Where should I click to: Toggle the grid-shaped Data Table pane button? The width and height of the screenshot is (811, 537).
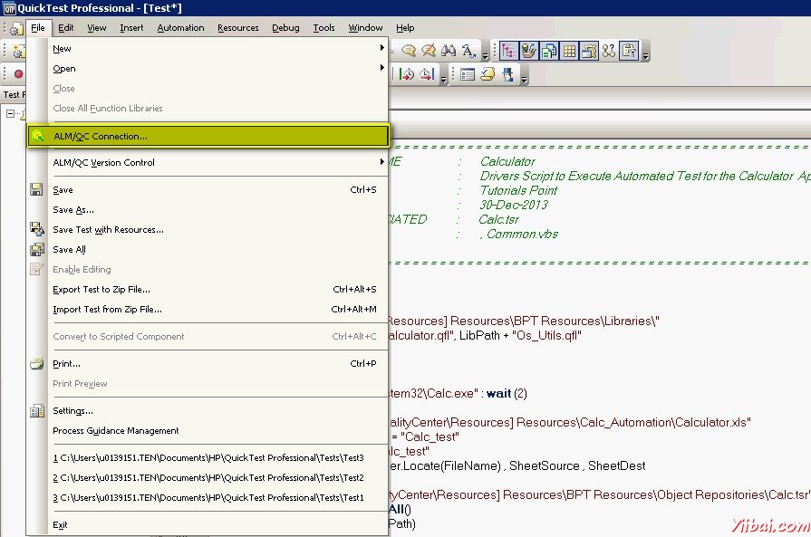pyautogui.click(x=569, y=51)
